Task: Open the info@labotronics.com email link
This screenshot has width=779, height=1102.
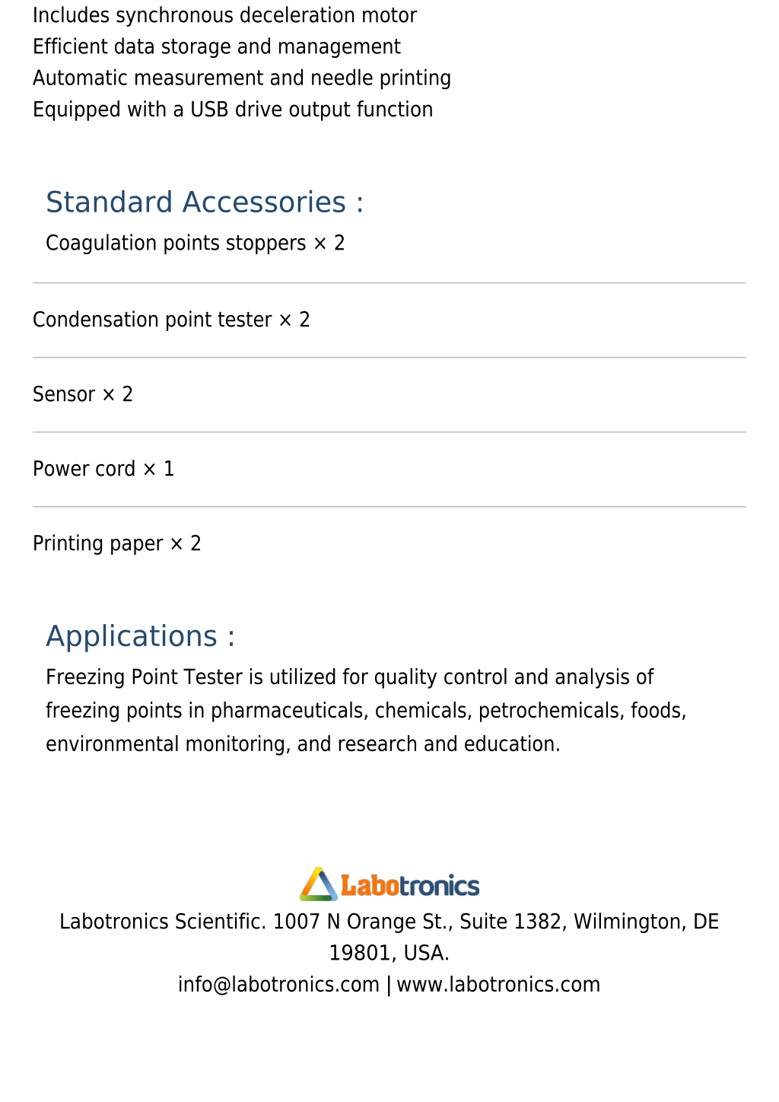Action: (278, 985)
